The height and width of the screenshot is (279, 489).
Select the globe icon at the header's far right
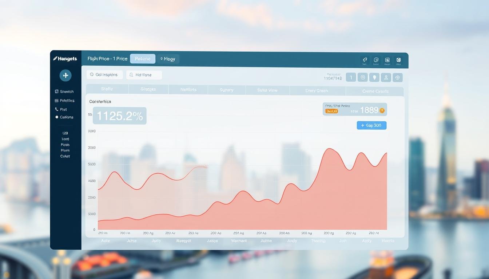tap(398, 59)
